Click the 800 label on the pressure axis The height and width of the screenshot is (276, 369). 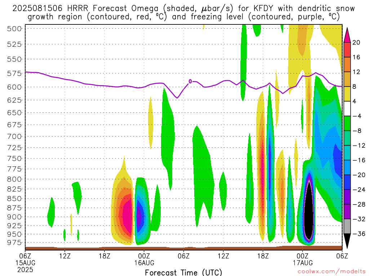14,179
